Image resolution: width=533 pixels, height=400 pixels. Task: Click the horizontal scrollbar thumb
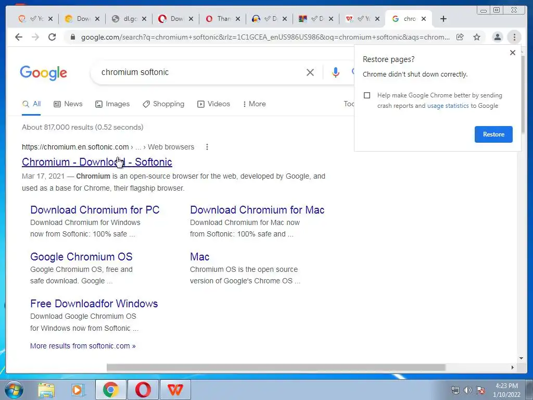[276, 367]
